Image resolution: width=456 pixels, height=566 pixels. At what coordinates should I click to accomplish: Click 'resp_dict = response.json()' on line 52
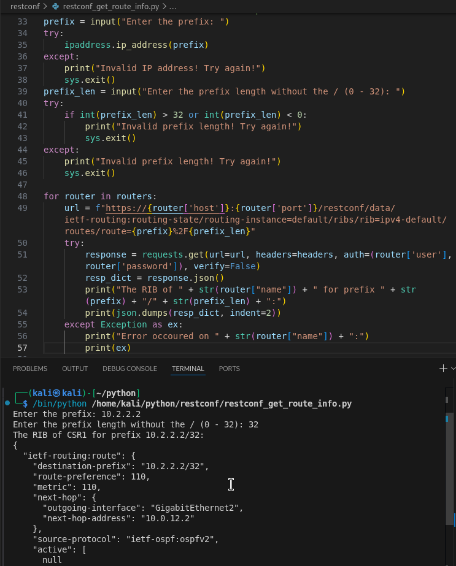pos(155,278)
